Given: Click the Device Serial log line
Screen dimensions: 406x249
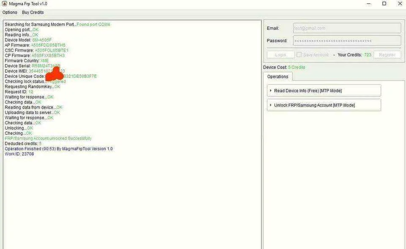Looking at the screenshot, I should (33, 66).
